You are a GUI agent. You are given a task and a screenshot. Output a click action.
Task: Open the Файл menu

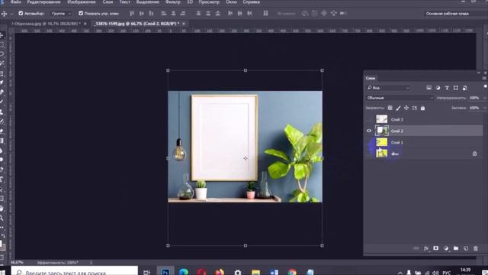pyautogui.click(x=16, y=2)
